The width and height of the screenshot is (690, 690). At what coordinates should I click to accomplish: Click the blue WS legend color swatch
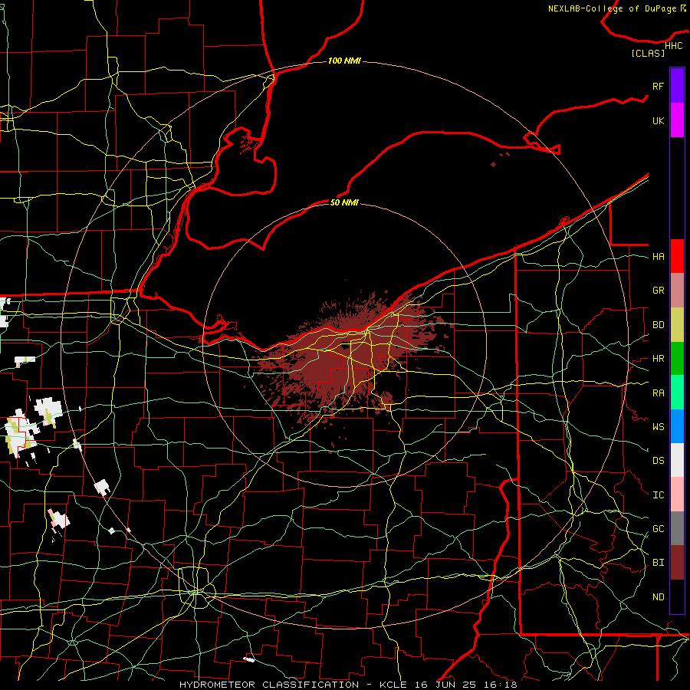point(677,426)
